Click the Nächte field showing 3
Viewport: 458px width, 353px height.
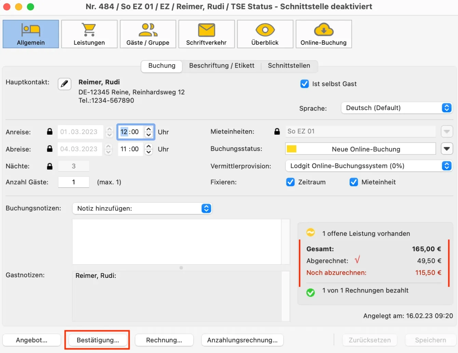(x=74, y=166)
